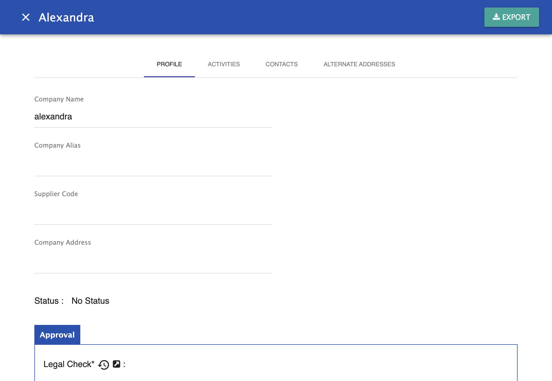Open the Contacts tab
Screen dimensions: 552x381
tap(282, 64)
